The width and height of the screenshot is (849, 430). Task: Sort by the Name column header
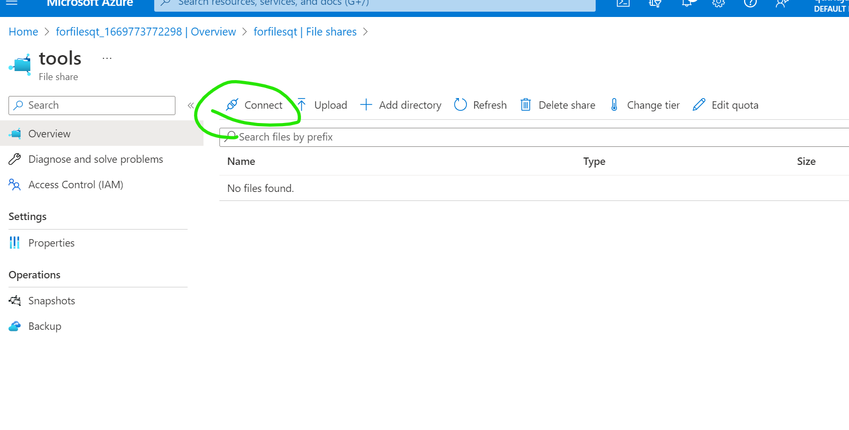click(x=241, y=161)
